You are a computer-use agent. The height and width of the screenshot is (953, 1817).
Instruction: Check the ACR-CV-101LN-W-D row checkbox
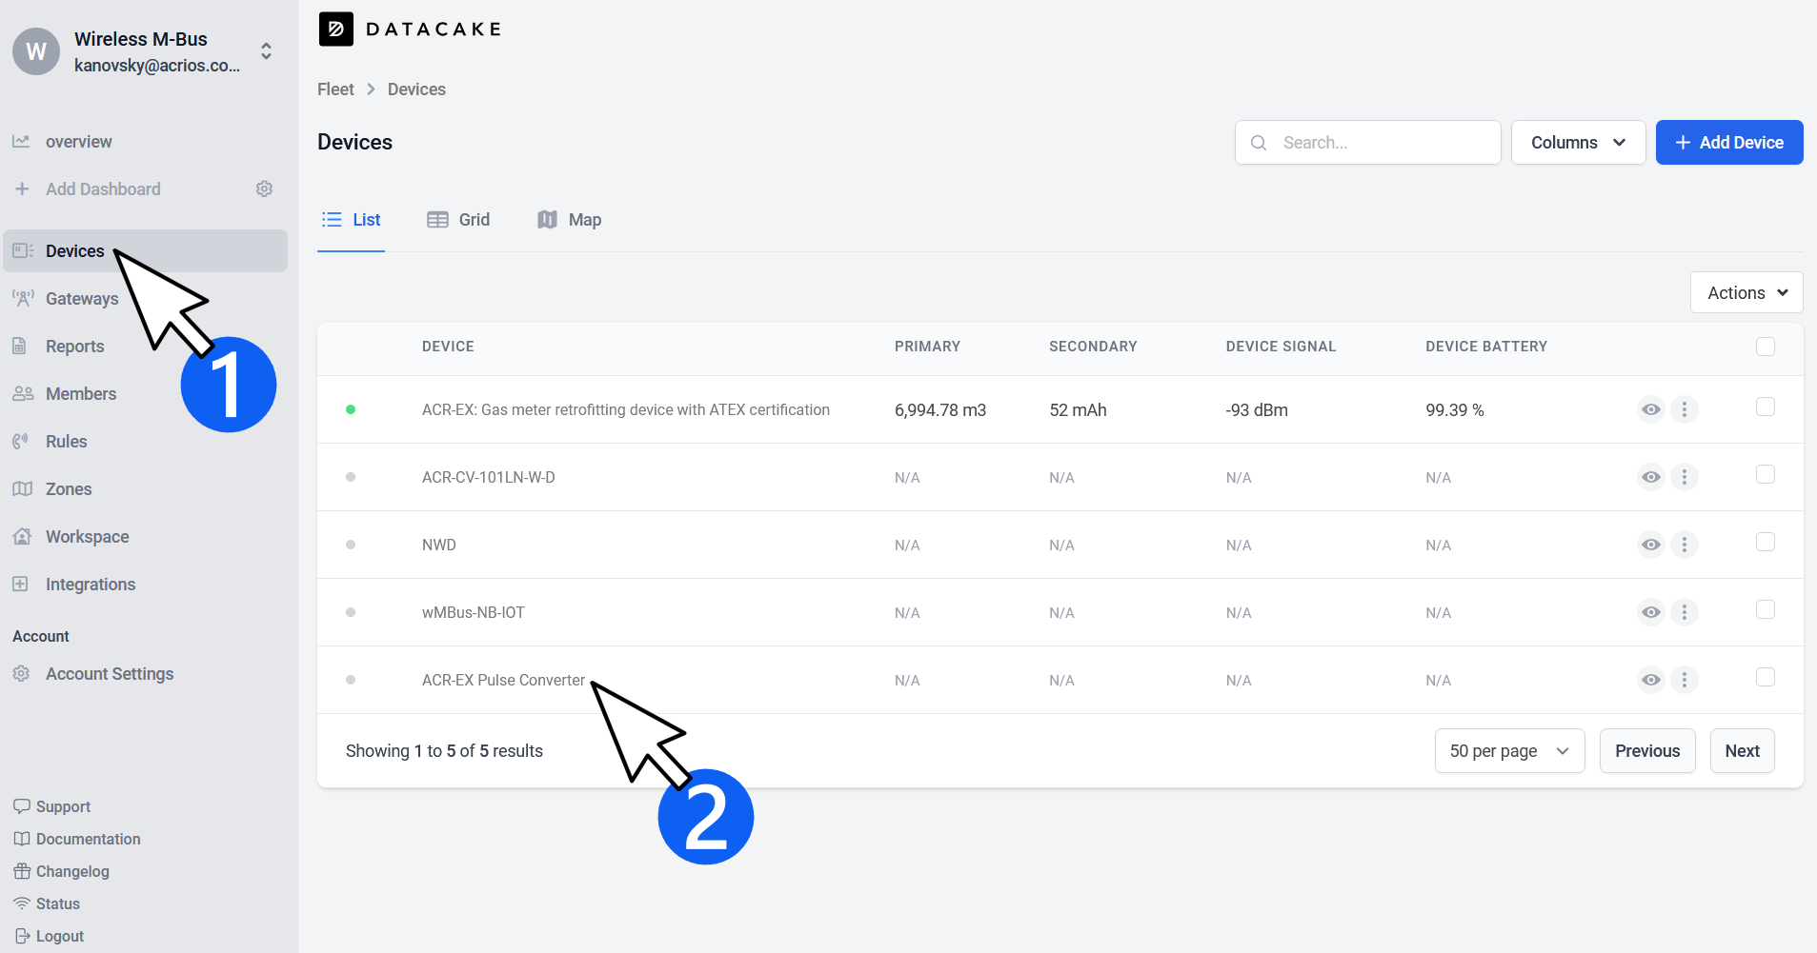[x=1766, y=474]
